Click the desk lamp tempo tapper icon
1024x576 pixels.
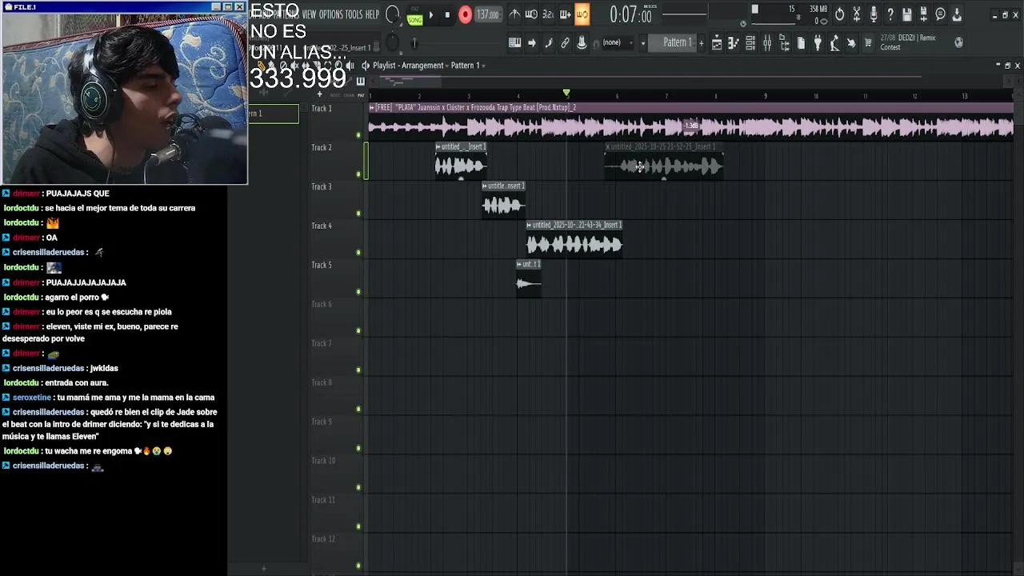click(x=834, y=43)
